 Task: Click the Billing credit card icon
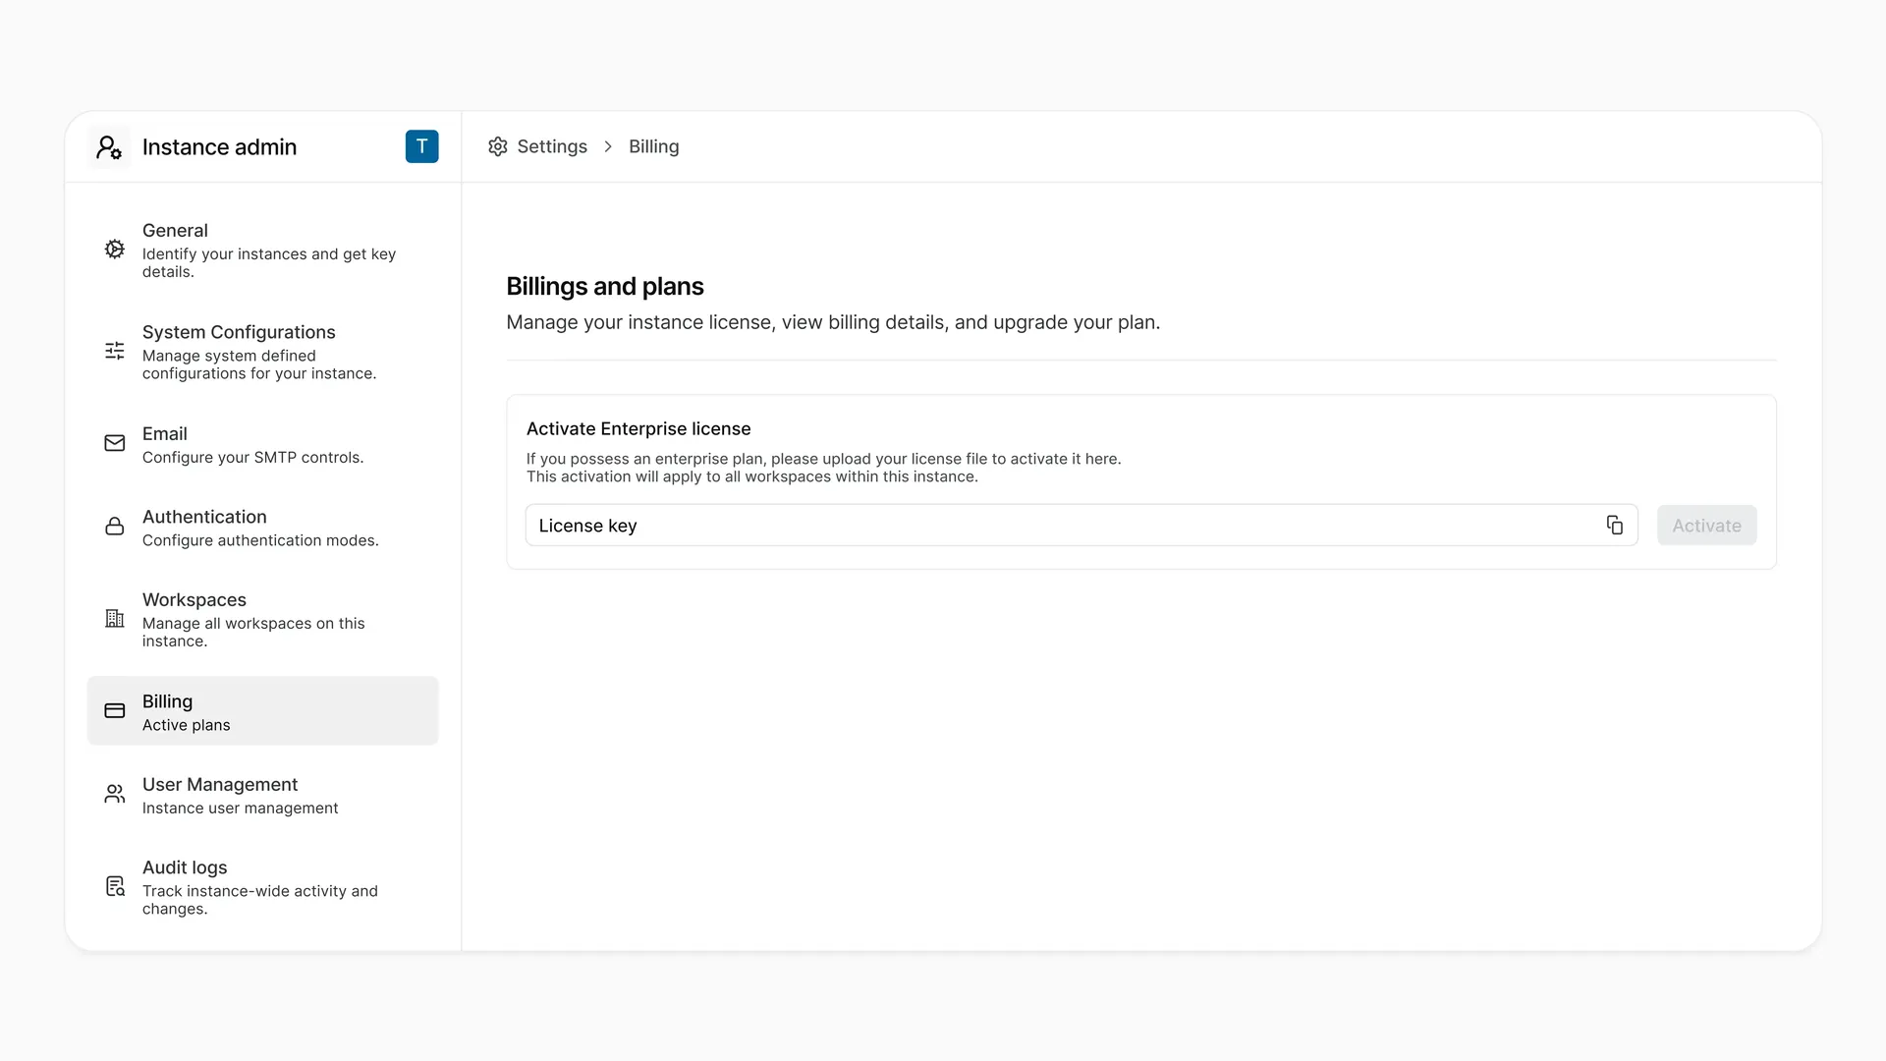click(115, 710)
